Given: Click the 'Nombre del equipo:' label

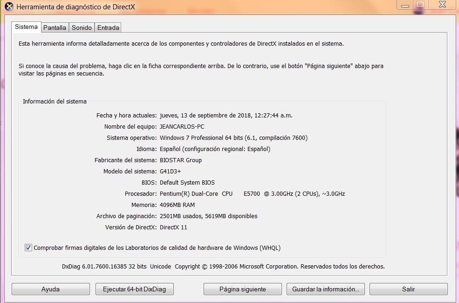Looking at the screenshot, I should 130,126.
